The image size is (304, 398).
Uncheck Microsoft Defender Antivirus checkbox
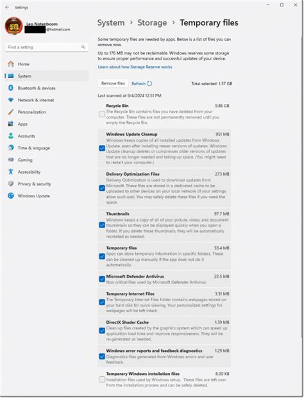coord(102,279)
